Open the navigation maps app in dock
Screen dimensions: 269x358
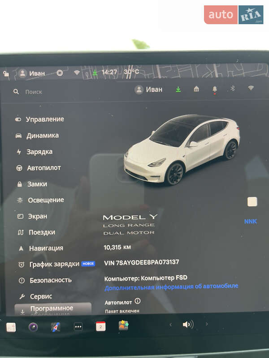pyautogui.click(x=56, y=327)
